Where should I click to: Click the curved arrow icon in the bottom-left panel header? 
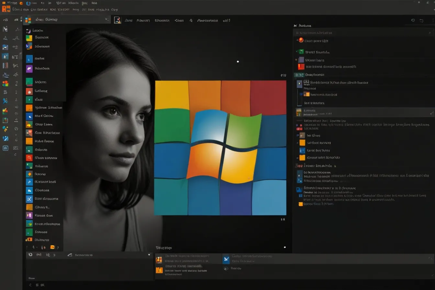70,255
